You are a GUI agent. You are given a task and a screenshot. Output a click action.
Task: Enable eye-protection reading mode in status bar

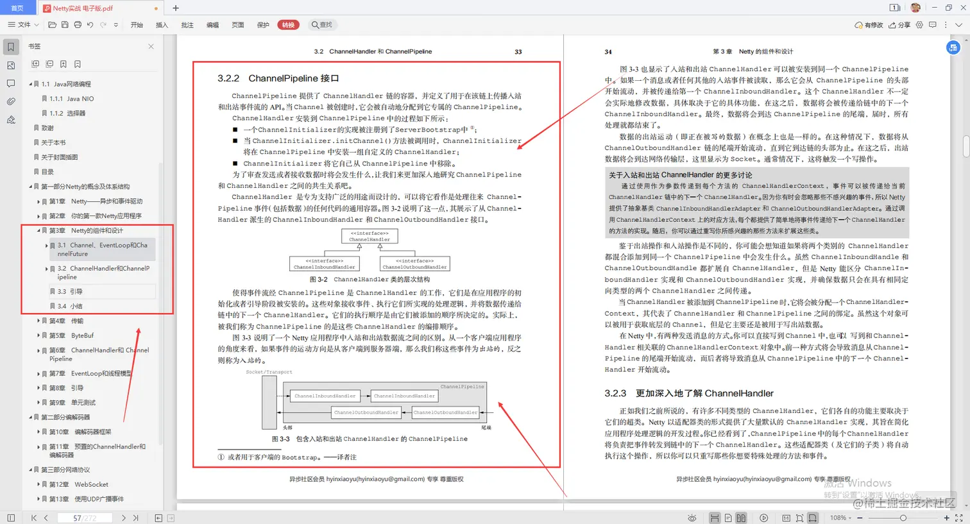click(x=692, y=518)
